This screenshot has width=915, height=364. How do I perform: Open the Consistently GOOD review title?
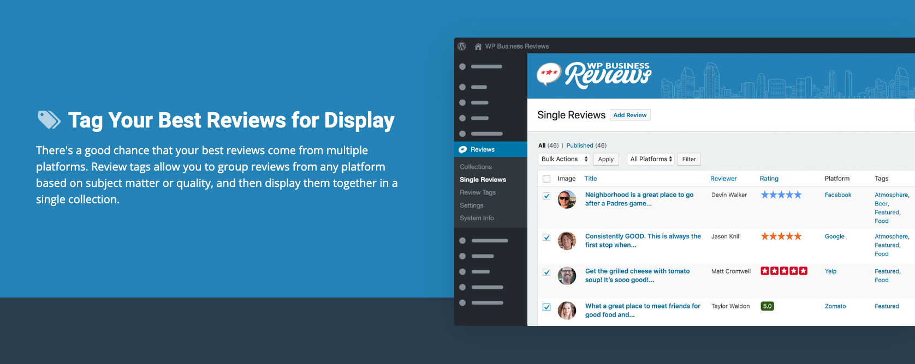click(x=643, y=240)
